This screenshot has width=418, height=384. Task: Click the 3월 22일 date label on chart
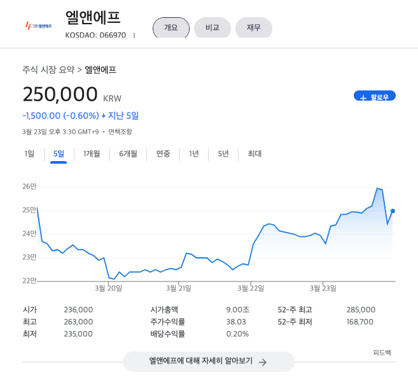(x=251, y=288)
